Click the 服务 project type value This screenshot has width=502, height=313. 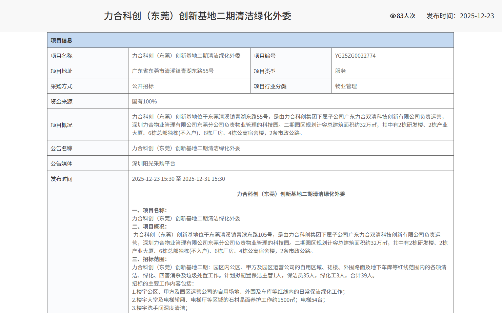(340, 71)
